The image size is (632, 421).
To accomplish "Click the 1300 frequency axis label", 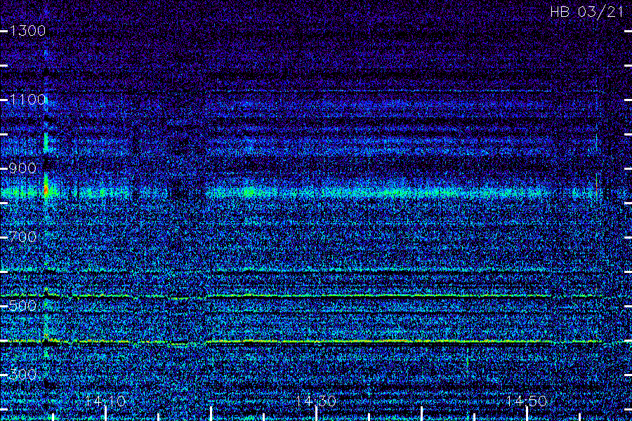I will tap(27, 31).
